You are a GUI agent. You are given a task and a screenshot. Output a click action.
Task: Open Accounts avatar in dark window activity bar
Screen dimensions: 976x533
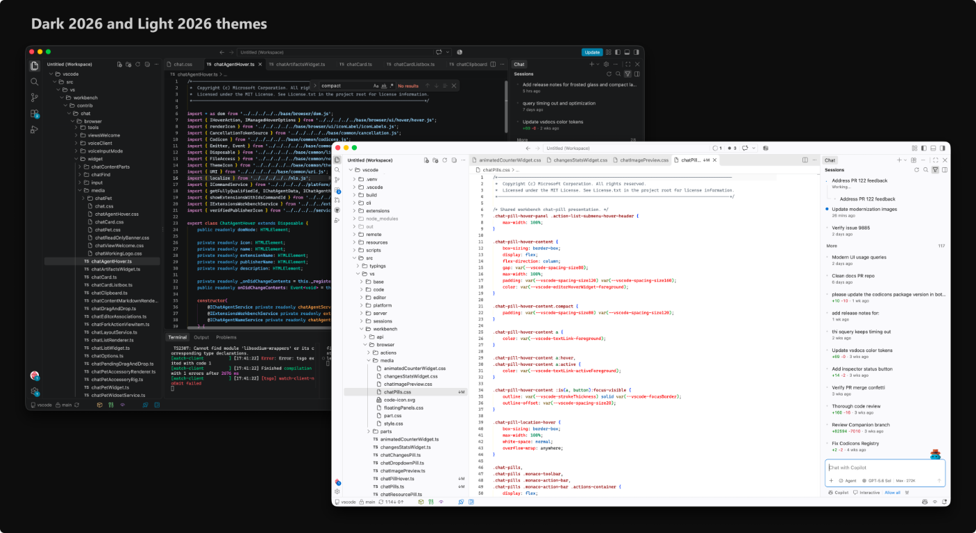coord(34,375)
